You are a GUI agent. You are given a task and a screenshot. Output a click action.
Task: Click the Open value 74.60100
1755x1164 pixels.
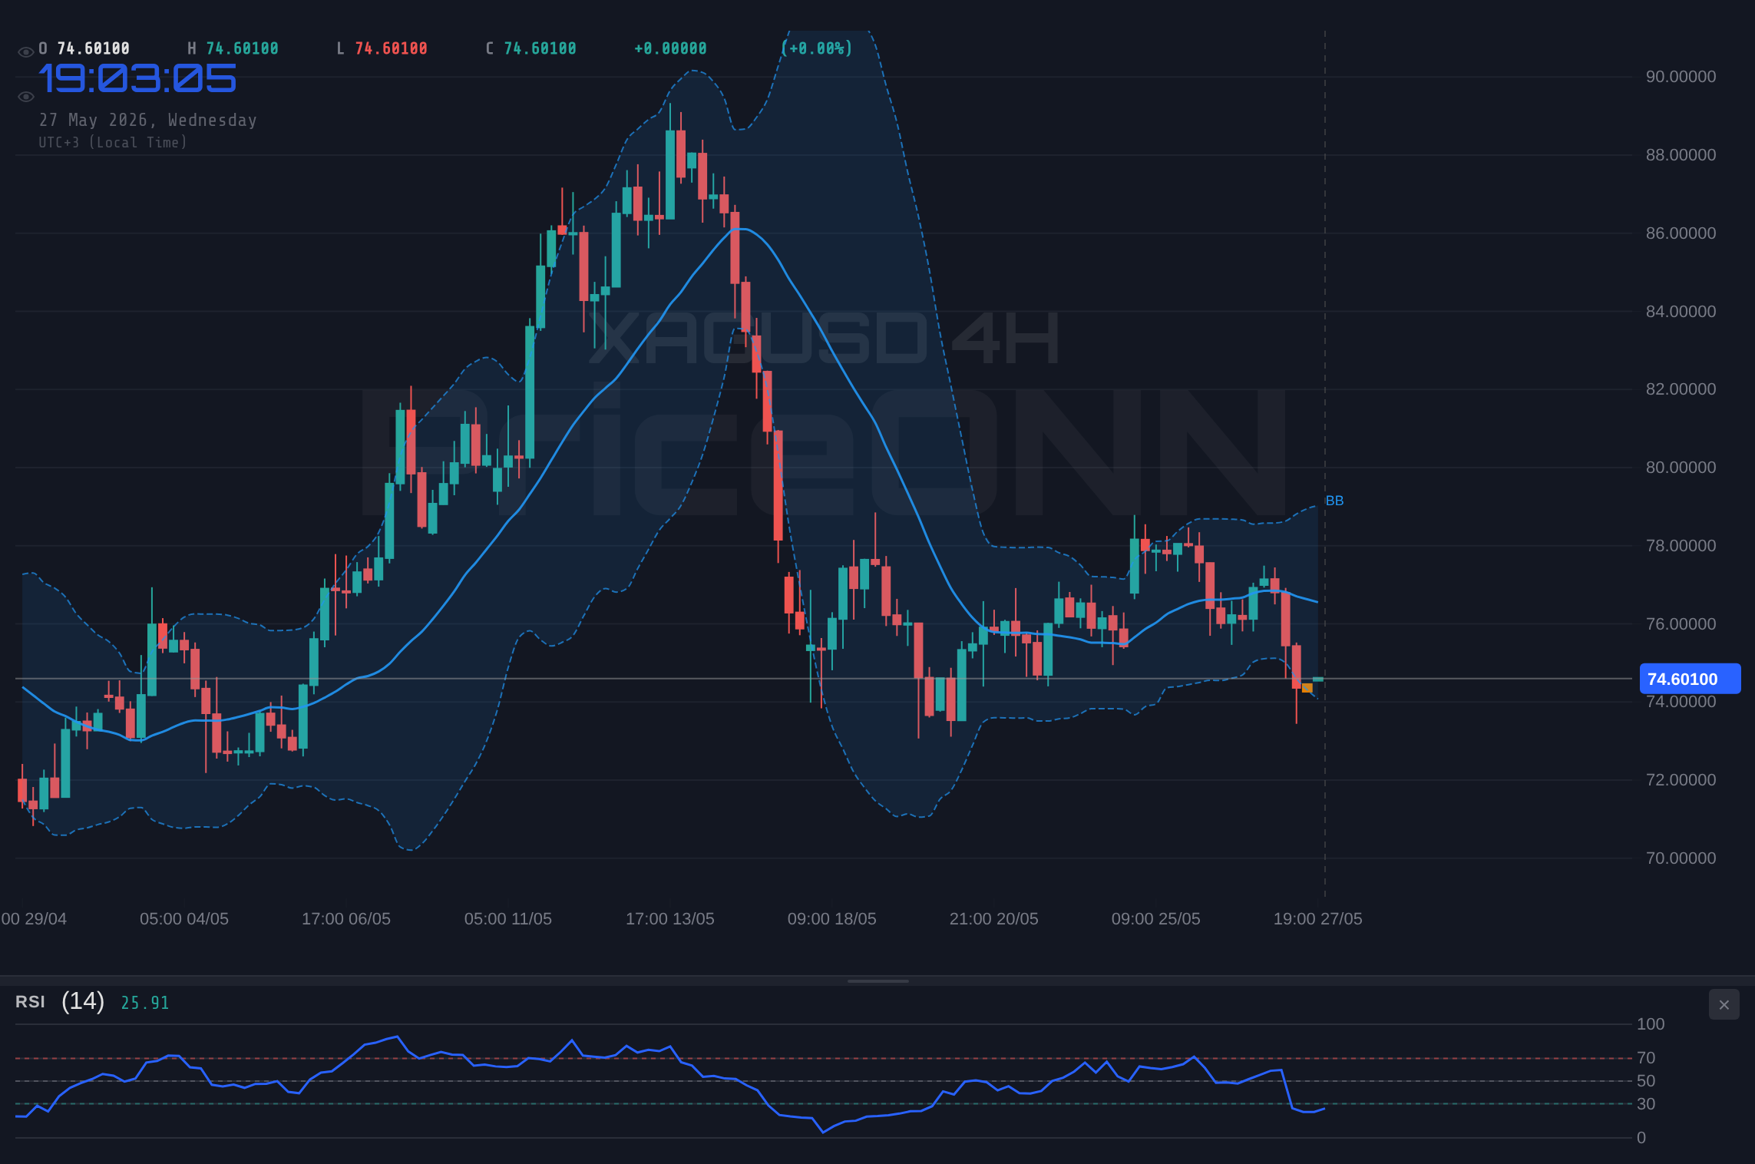click(94, 48)
